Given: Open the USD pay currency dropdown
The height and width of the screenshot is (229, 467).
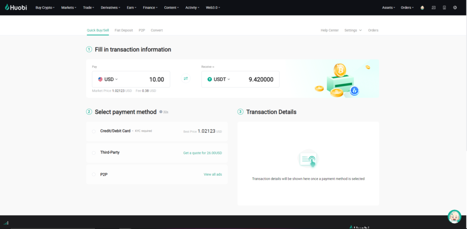Looking at the screenshot, I should click(x=108, y=79).
